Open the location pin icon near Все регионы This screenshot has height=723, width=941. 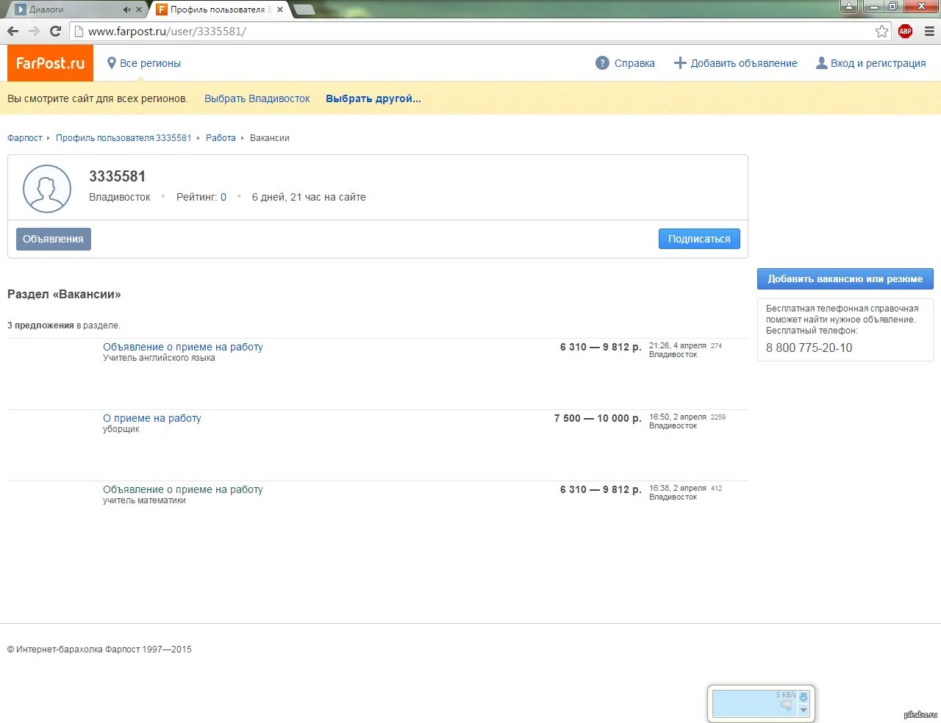112,63
